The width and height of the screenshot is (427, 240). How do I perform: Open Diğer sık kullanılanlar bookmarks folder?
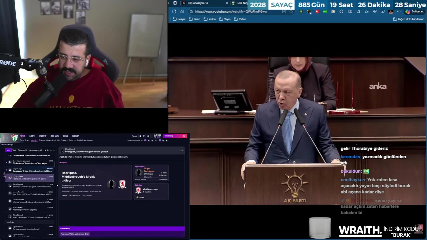click(x=408, y=19)
